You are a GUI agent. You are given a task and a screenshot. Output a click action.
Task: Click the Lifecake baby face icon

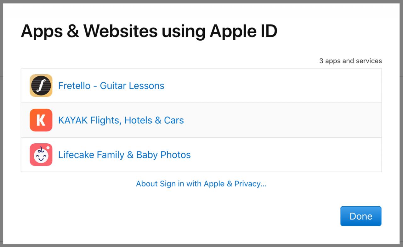tap(41, 155)
